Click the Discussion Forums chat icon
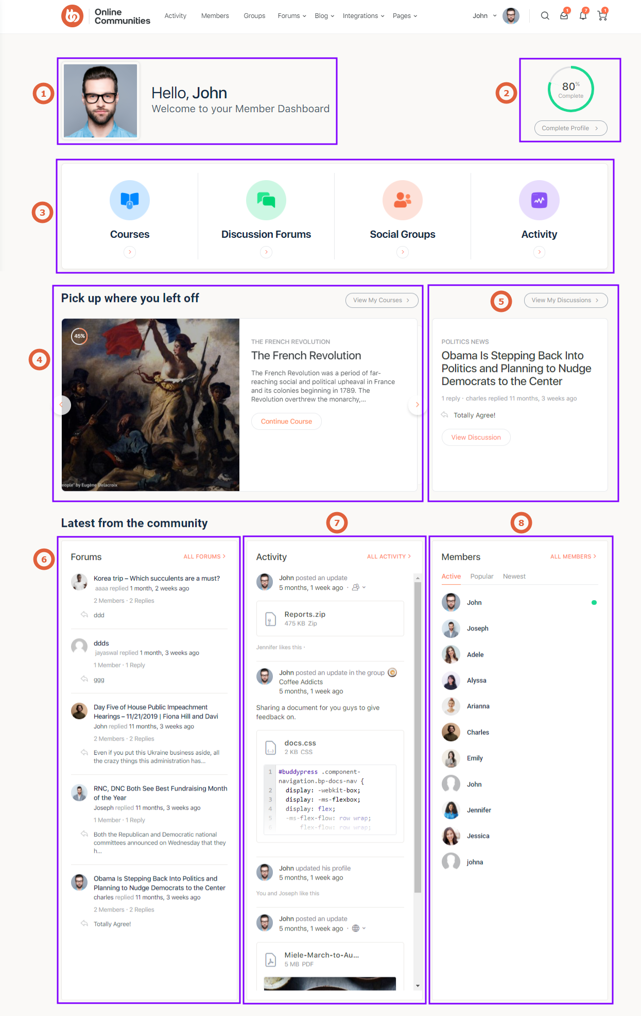The width and height of the screenshot is (641, 1016). pos(266,200)
